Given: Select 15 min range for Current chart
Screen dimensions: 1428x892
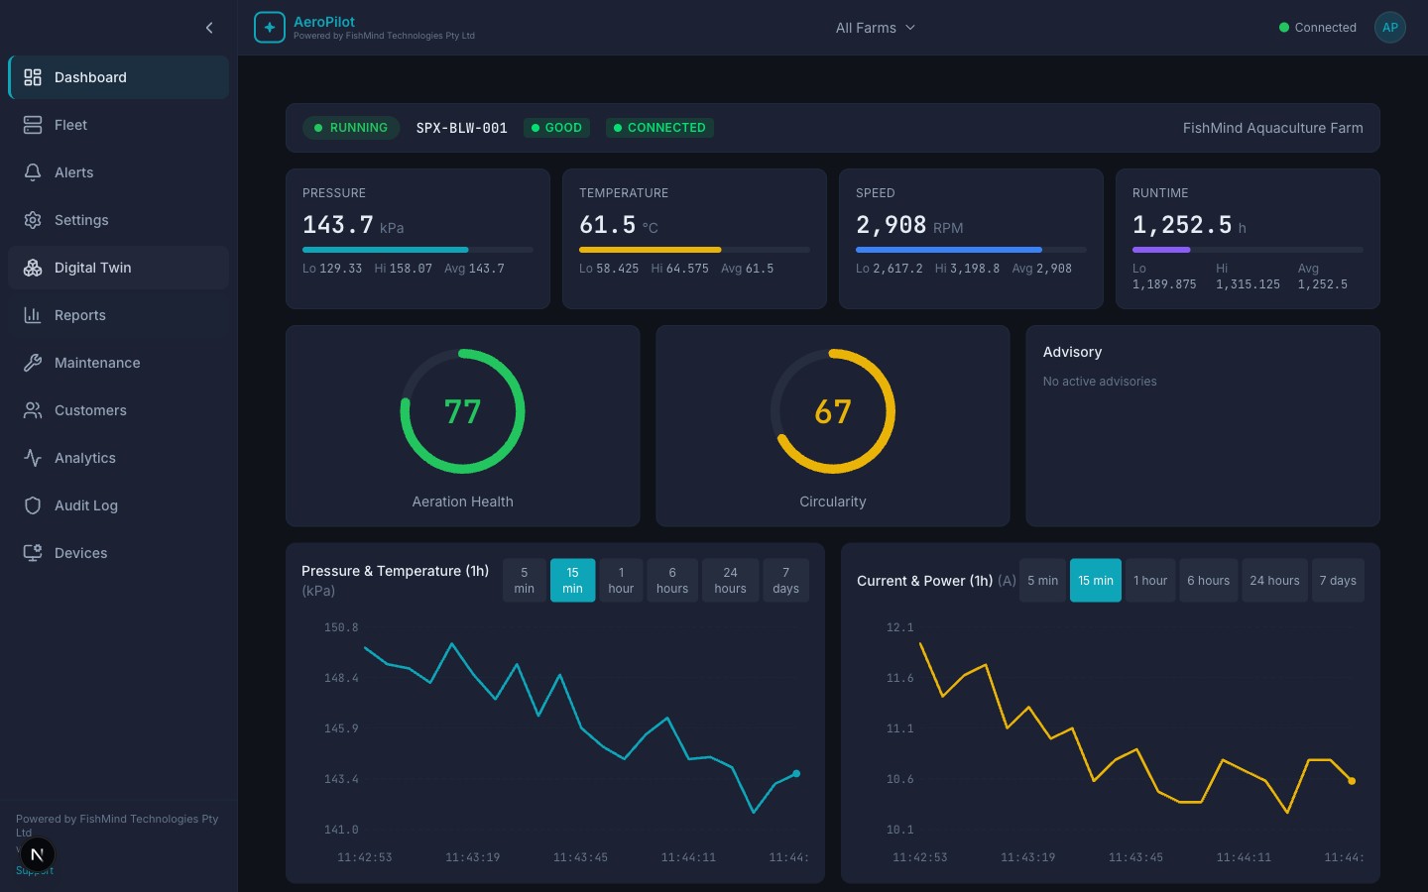Looking at the screenshot, I should point(1096,581).
